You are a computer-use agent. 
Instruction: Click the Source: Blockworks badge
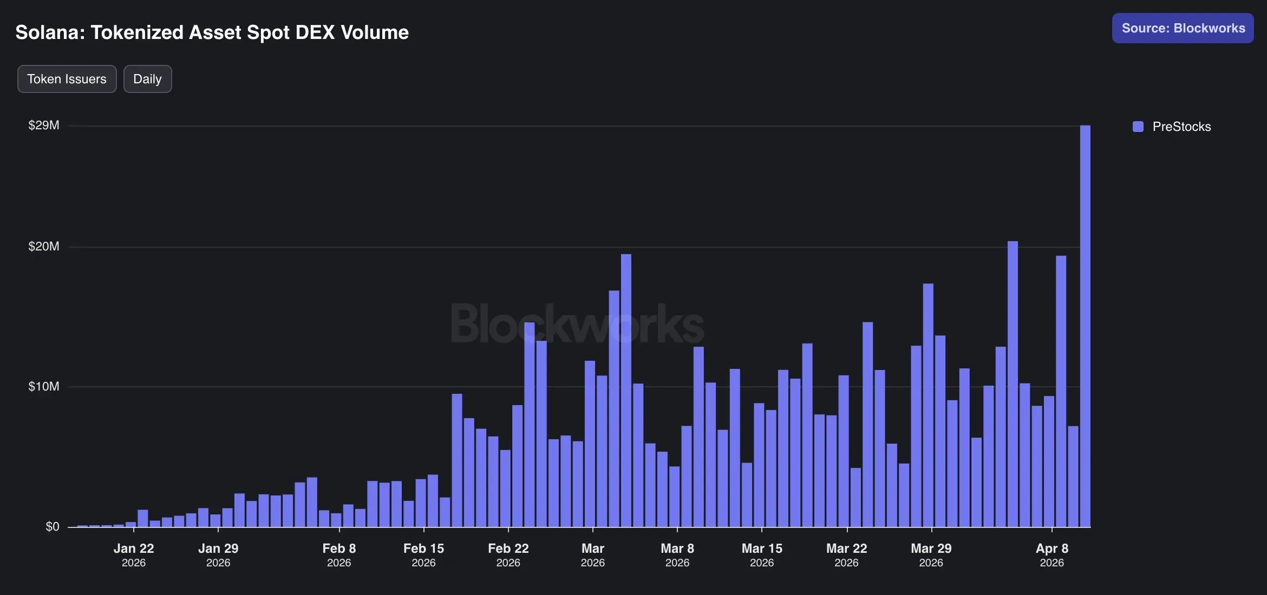(x=1183, y=28)
